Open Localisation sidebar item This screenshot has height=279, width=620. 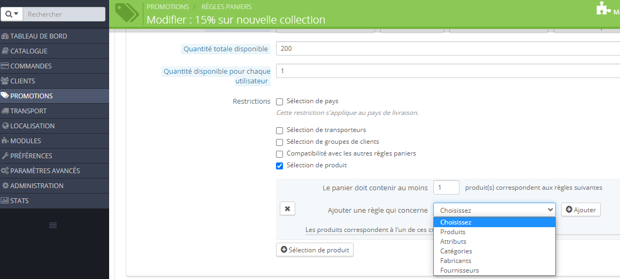click(55, 126)
